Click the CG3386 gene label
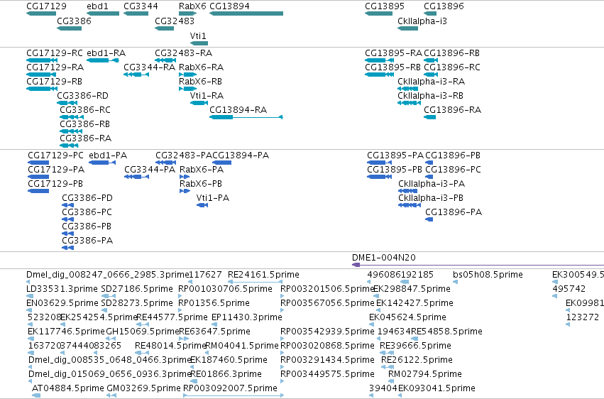 tap(74, 21)
